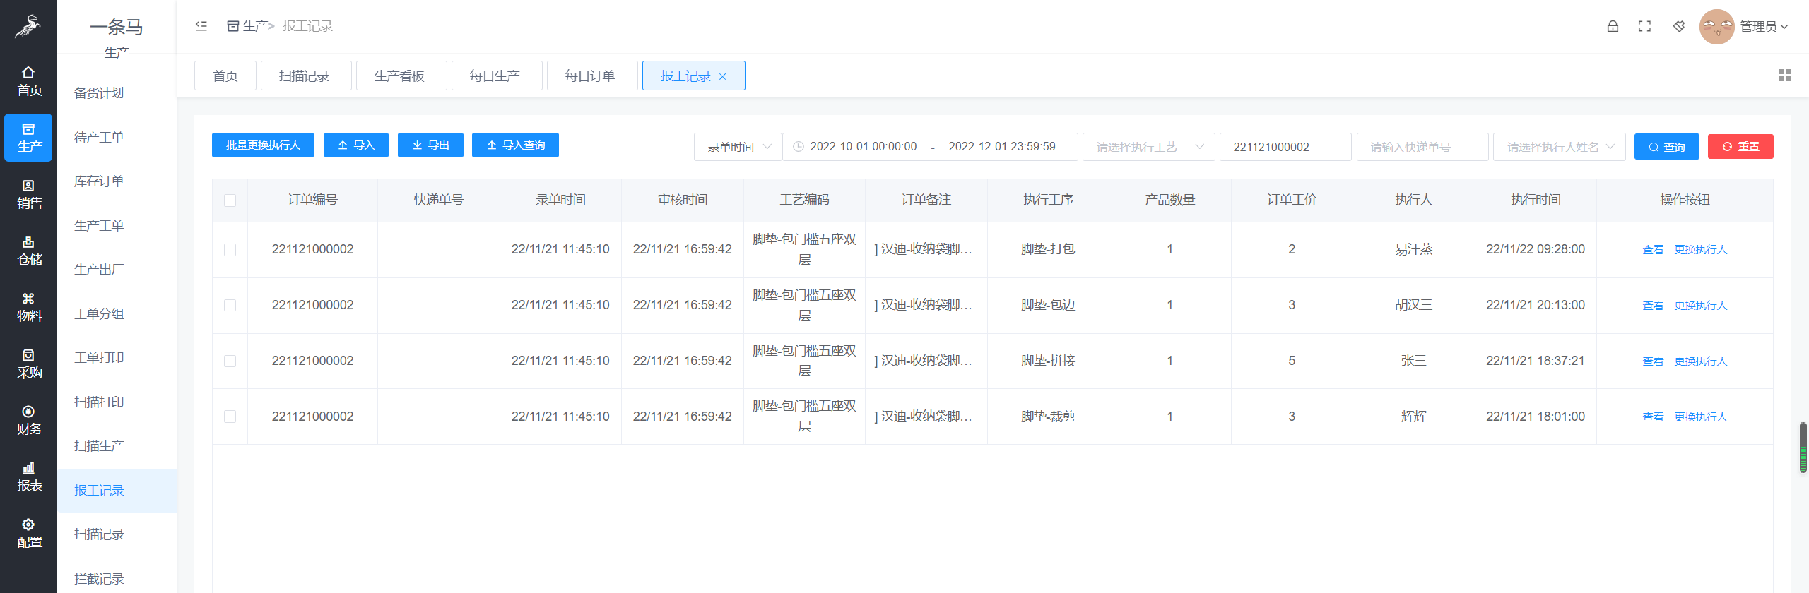Collapse the sidebar menu toggle icon
Viewport: 1809px width, 593px height.
201,26
